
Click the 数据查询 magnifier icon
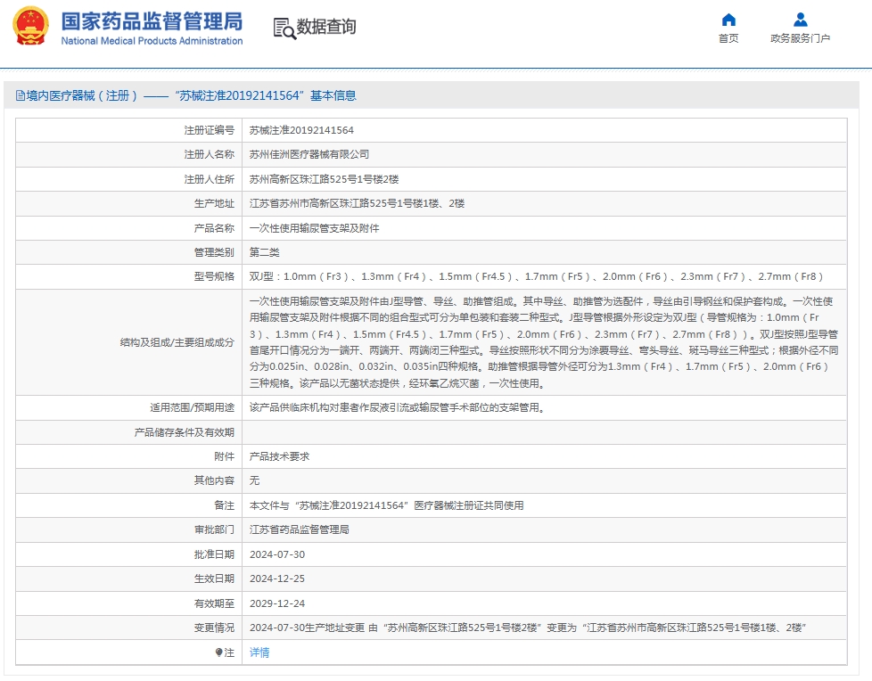click(x=284, y=29)
